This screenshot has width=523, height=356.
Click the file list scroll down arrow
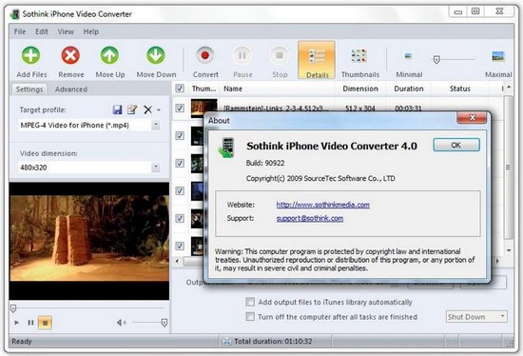[x=509, y=250]
